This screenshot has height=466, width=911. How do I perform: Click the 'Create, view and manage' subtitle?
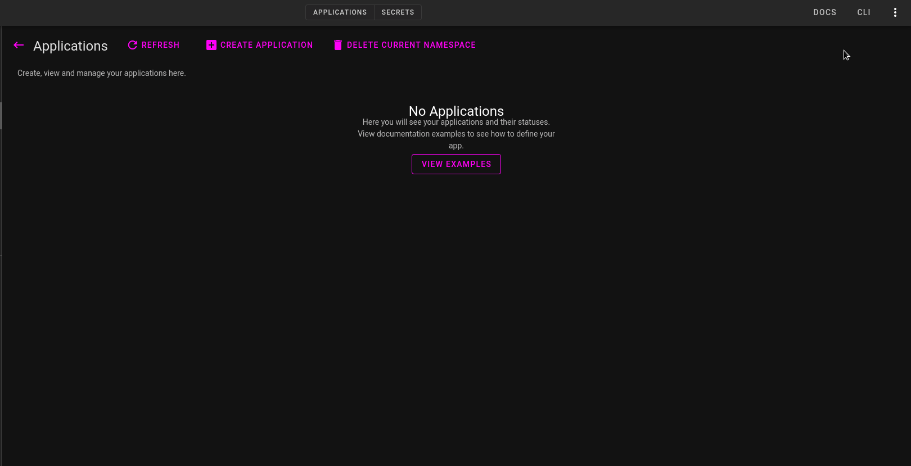click(x=101, y=73)
